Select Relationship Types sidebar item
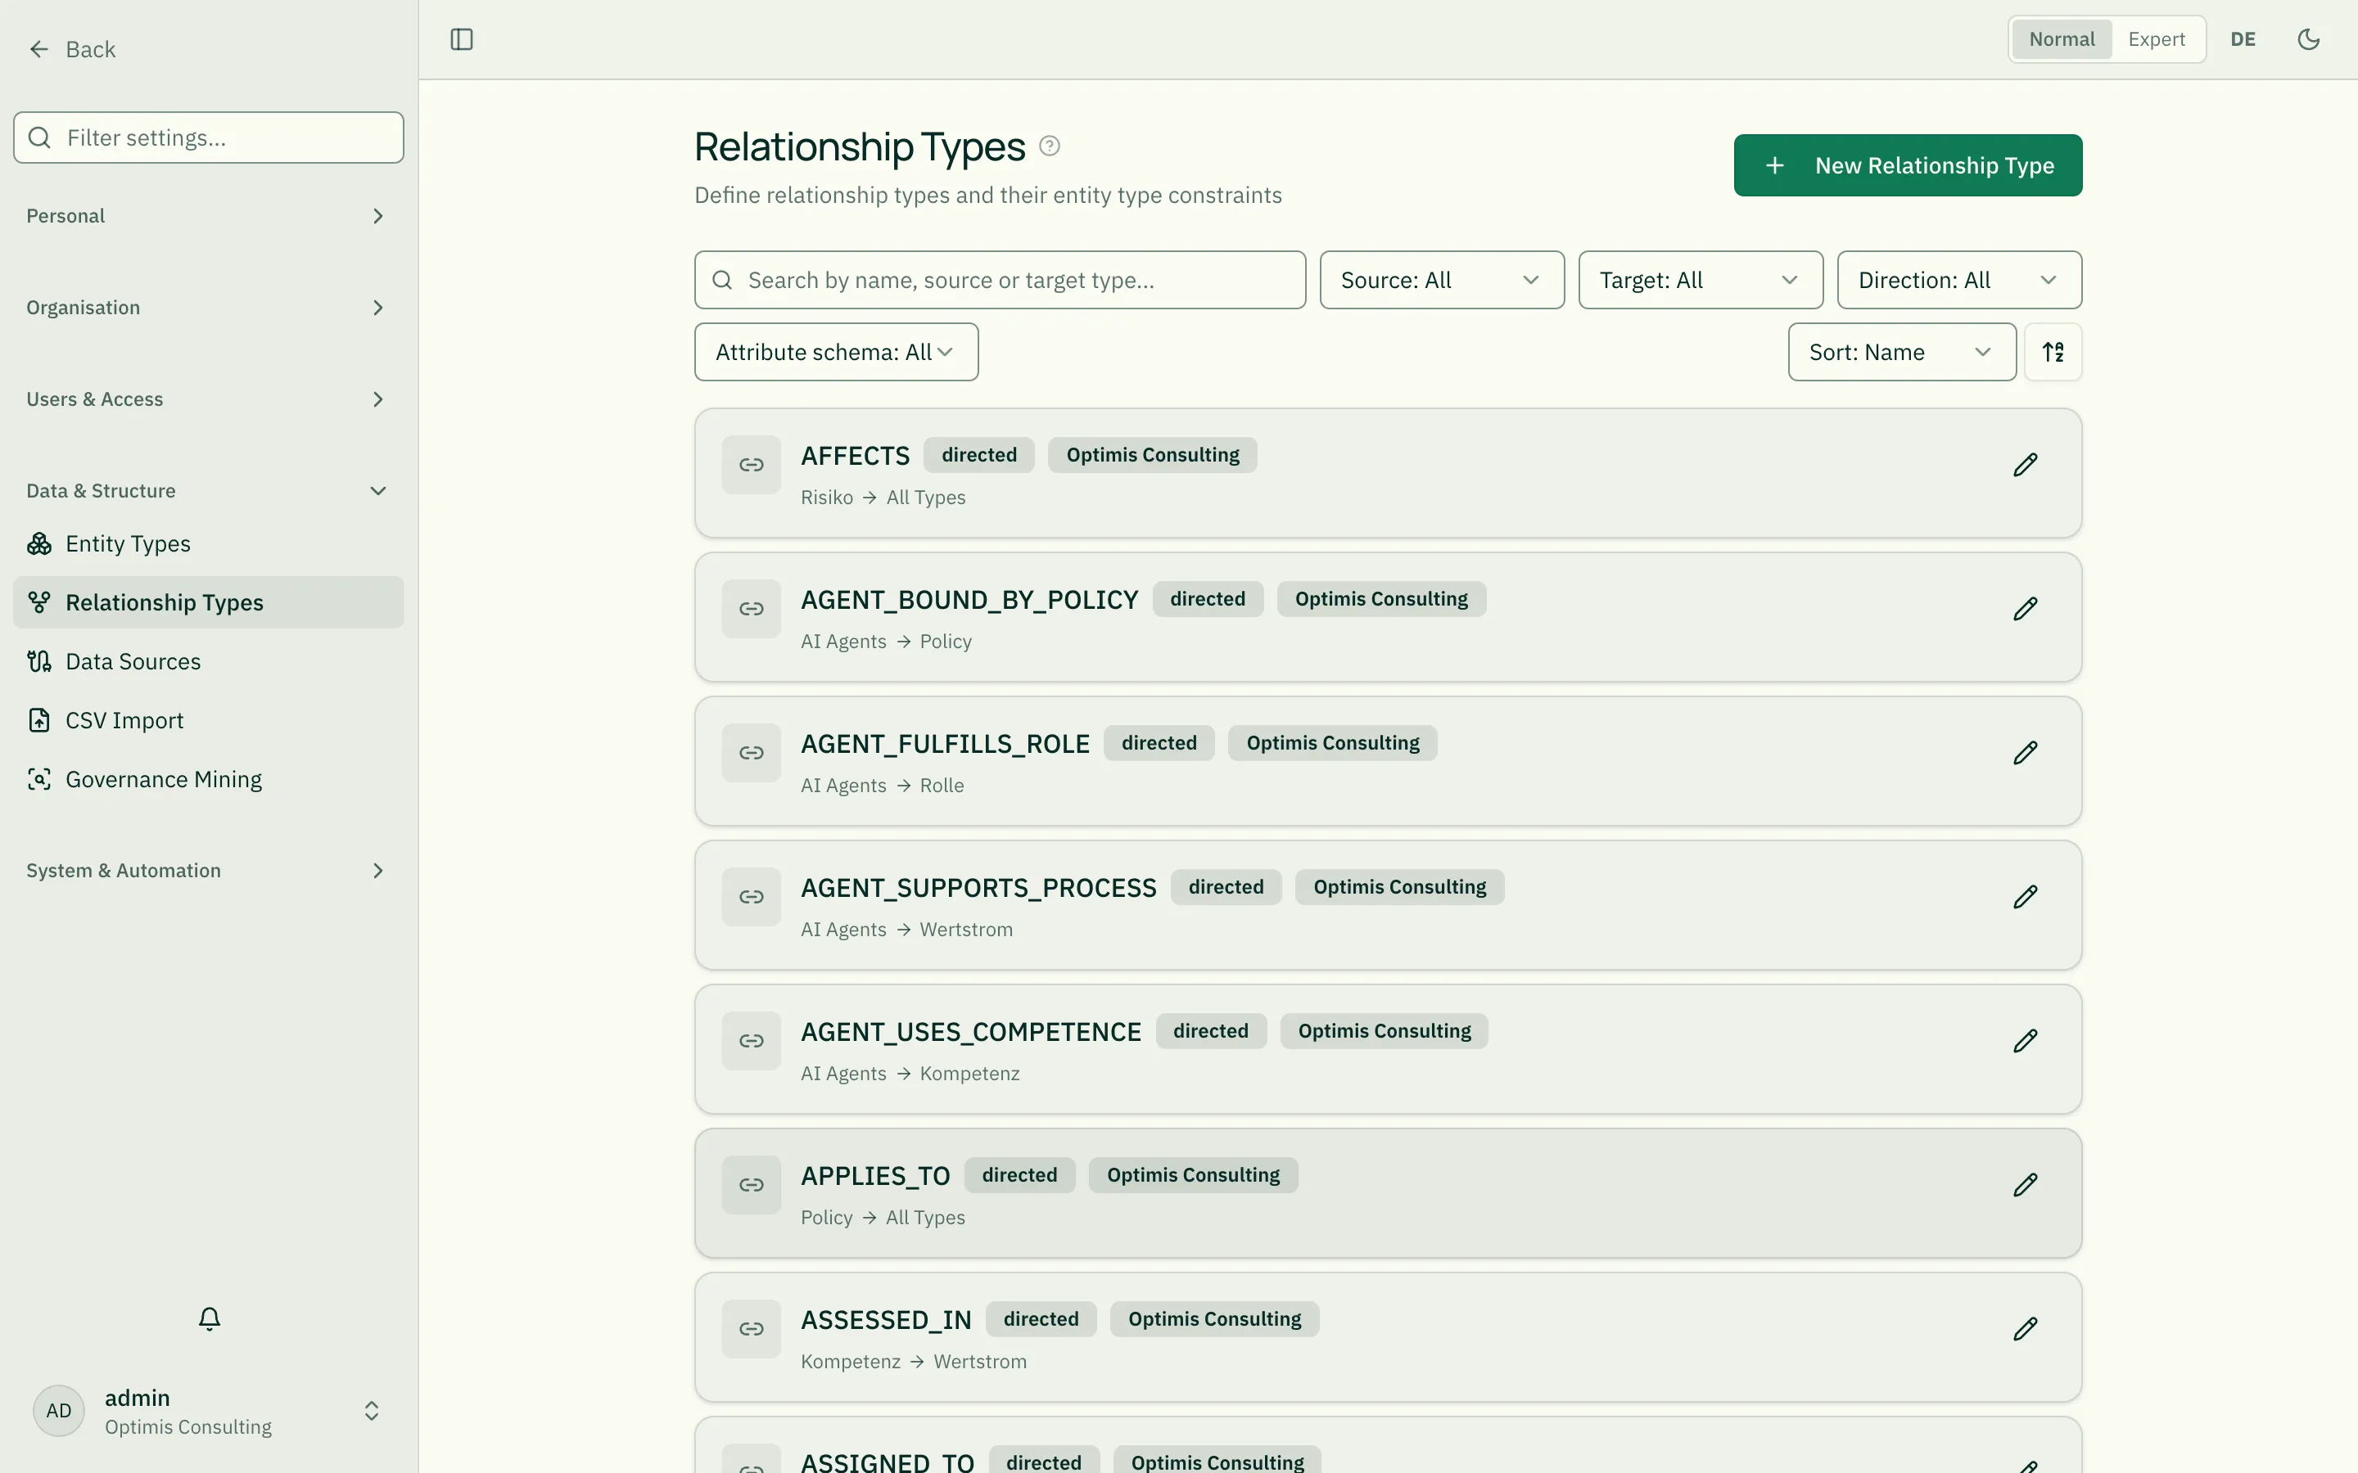The width and height of the screenshot is (2358, 1473). coord(209,603)
